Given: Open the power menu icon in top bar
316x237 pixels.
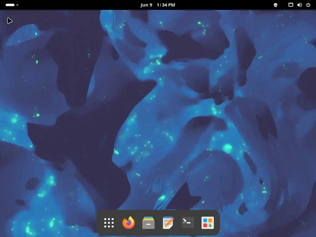Looking at the screenshot, I should (308, 5).
